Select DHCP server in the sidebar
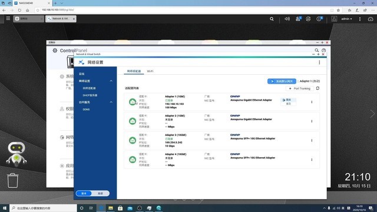The height and width of the screenshot is (212, 377). [x=90, y=95]
